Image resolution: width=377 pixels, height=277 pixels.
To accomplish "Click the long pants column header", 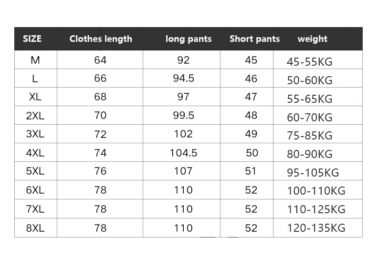I will [188, 39].
